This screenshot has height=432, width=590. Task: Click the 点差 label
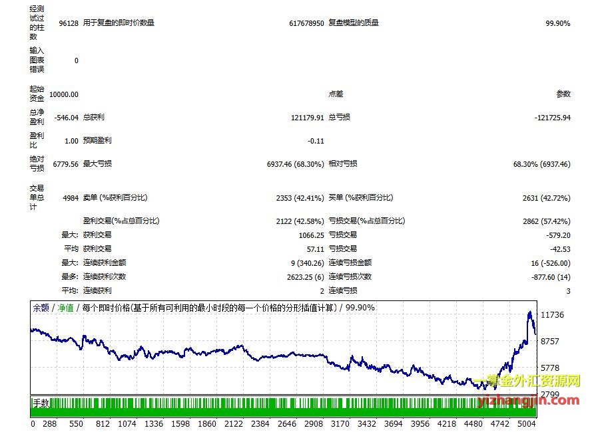[x=336, y=94]
